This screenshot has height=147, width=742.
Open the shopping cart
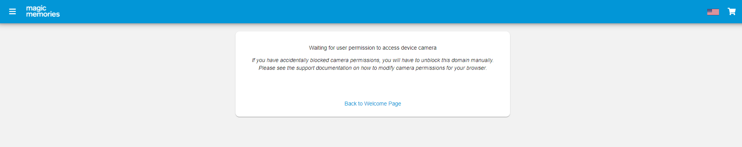tap(731, 12)
